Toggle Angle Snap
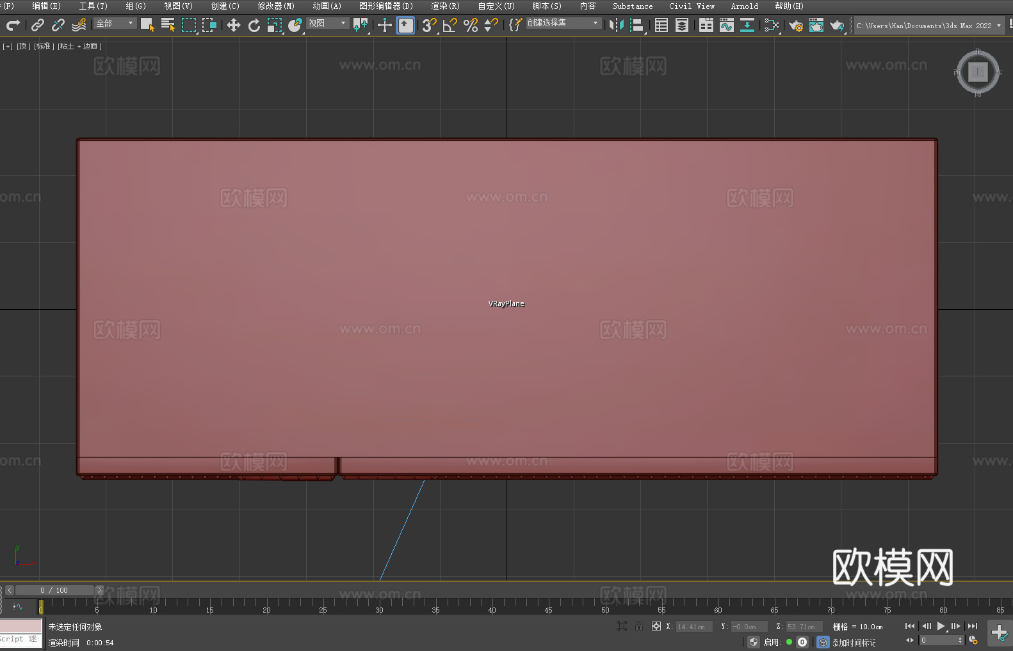The width and height of the screenshot is (1013, 651). tap(450, 25)
